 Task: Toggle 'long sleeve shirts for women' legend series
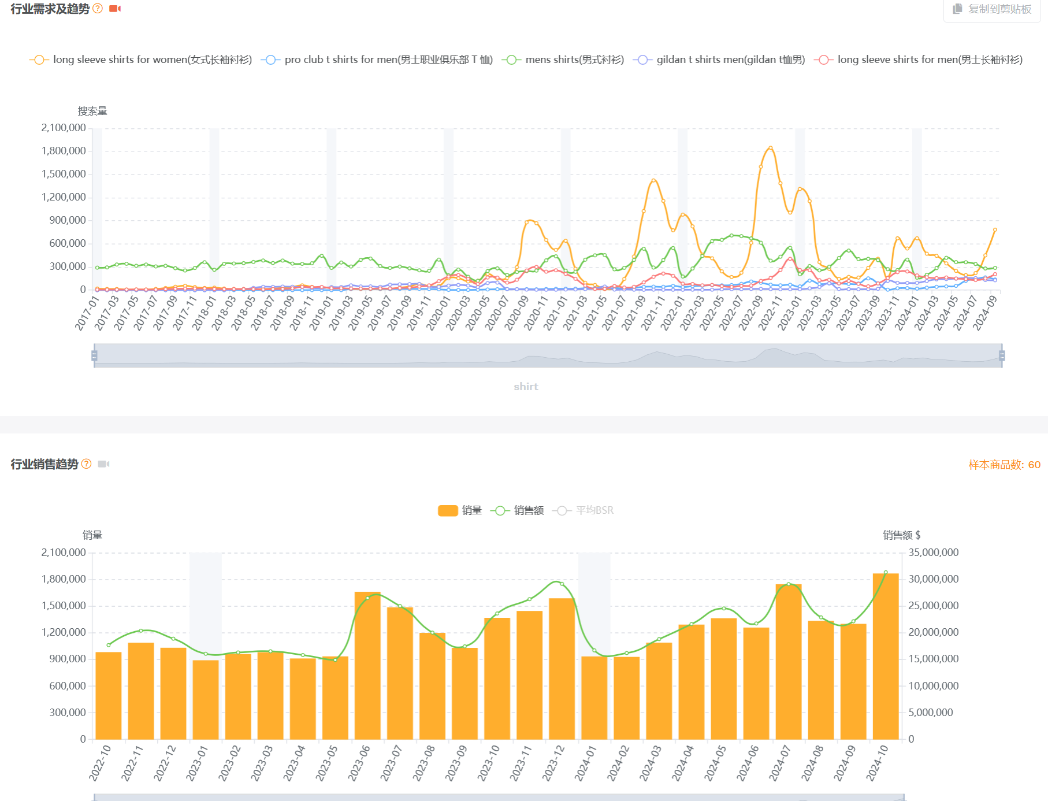[141, 60]
